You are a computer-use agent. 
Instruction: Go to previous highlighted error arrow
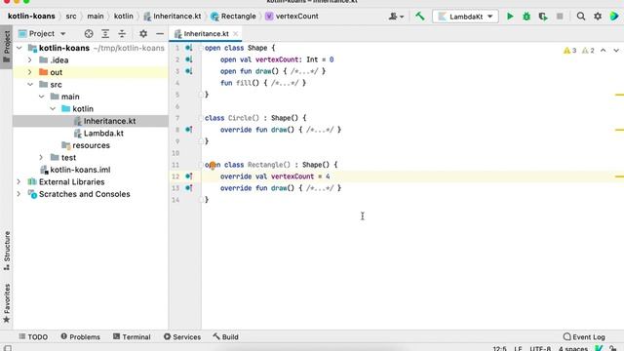(604, 51)
